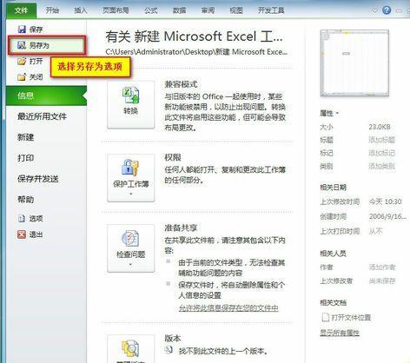
Task: Switch to the Review (审阅) tab
Action: click(x=208, y=10)
